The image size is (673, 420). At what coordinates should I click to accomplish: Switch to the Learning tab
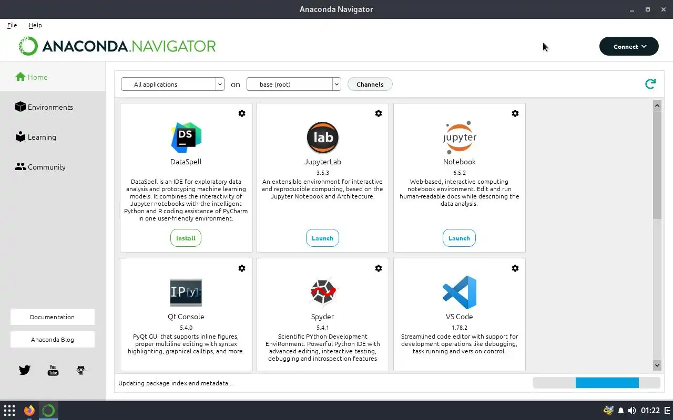[x=53, y=137]
